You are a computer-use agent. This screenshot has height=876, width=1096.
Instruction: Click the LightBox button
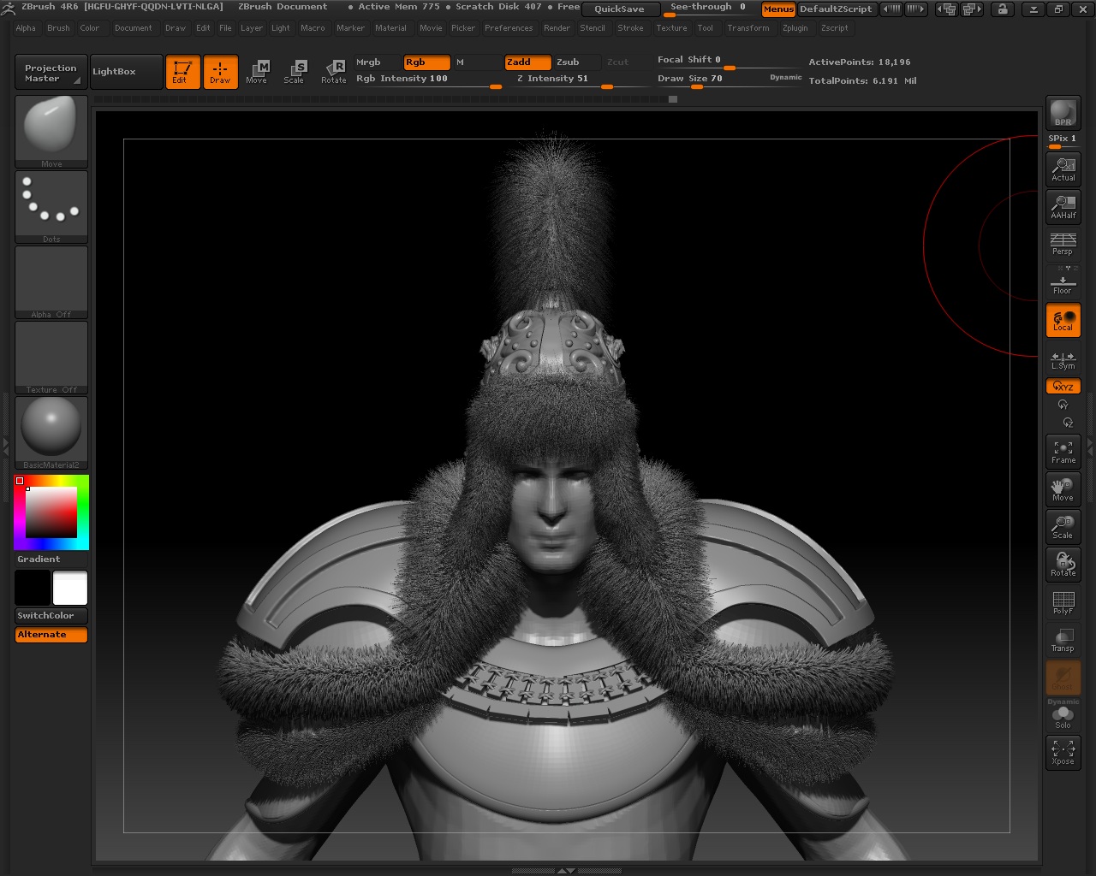point(126,72)
